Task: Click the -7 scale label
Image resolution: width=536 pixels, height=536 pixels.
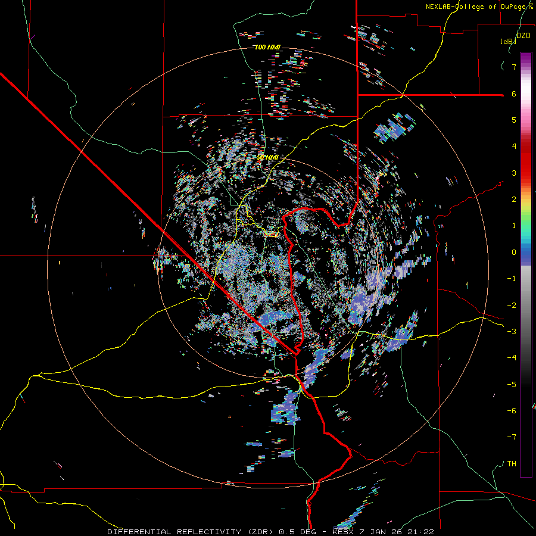Action: point(512,437)
